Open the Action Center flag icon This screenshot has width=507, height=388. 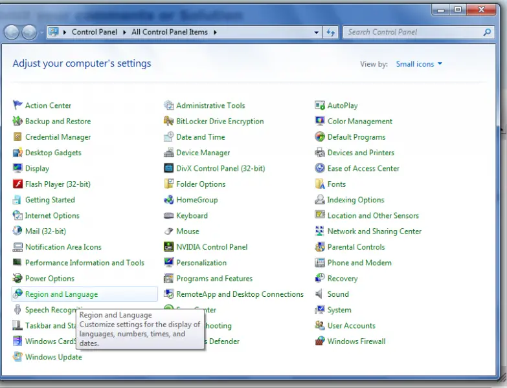click(17, 105)
